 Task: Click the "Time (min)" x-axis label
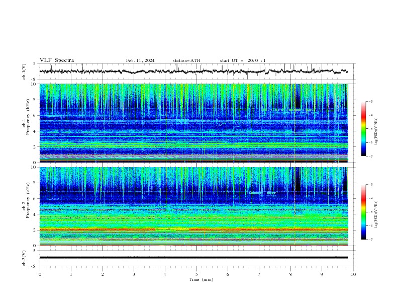click(201, 279)
